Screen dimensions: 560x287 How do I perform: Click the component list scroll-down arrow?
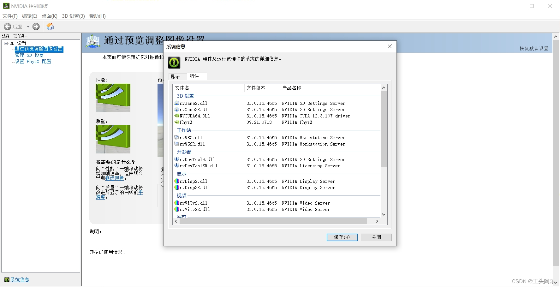click(384, 214)
